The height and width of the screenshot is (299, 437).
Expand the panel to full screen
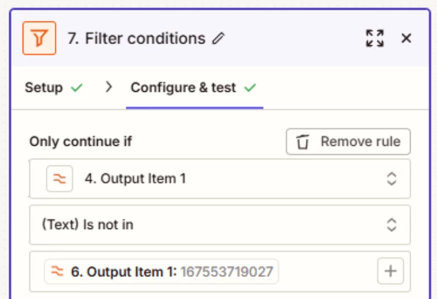pos(374,38)
